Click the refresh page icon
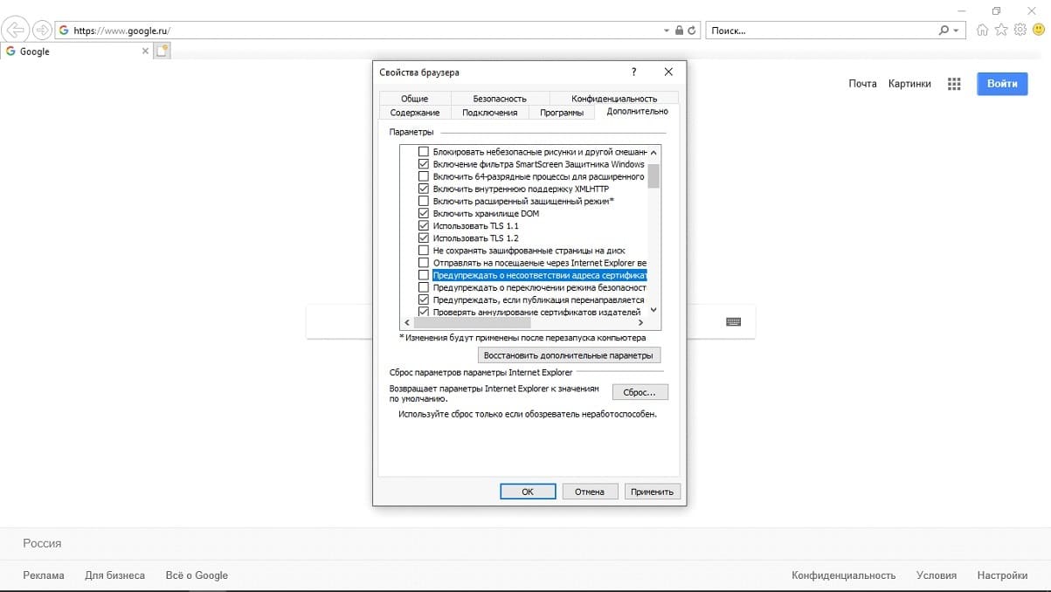The image size is (1051, 592). pos(692,31)
